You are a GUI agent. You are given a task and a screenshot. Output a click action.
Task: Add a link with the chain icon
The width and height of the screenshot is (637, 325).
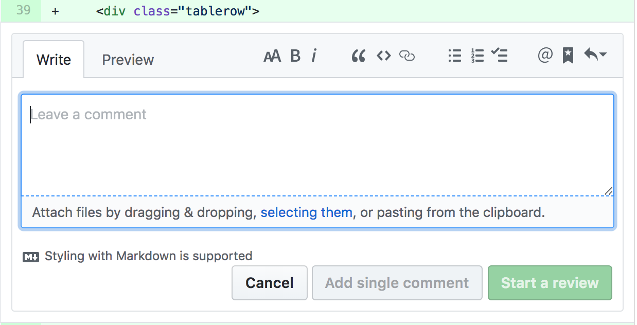click(407, 56)
